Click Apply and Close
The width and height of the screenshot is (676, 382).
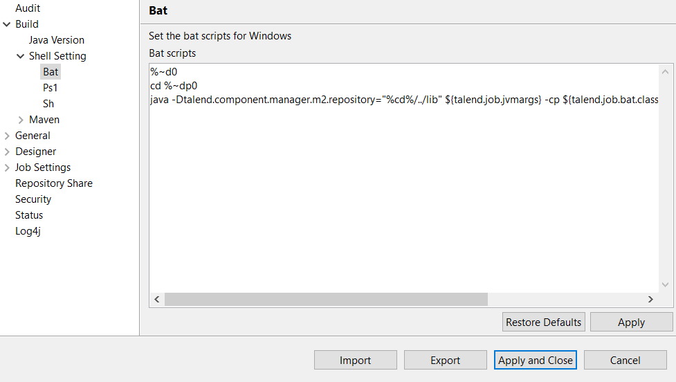pyautogui.click(x=536, y=360)
